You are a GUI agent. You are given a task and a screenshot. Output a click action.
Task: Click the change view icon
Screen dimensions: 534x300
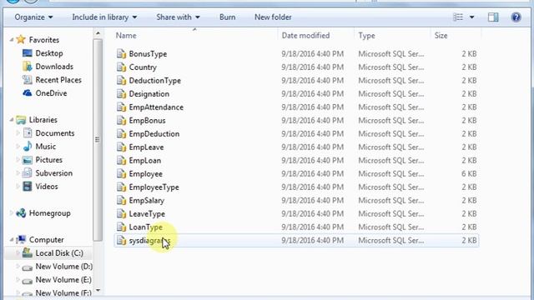(458, 17)
